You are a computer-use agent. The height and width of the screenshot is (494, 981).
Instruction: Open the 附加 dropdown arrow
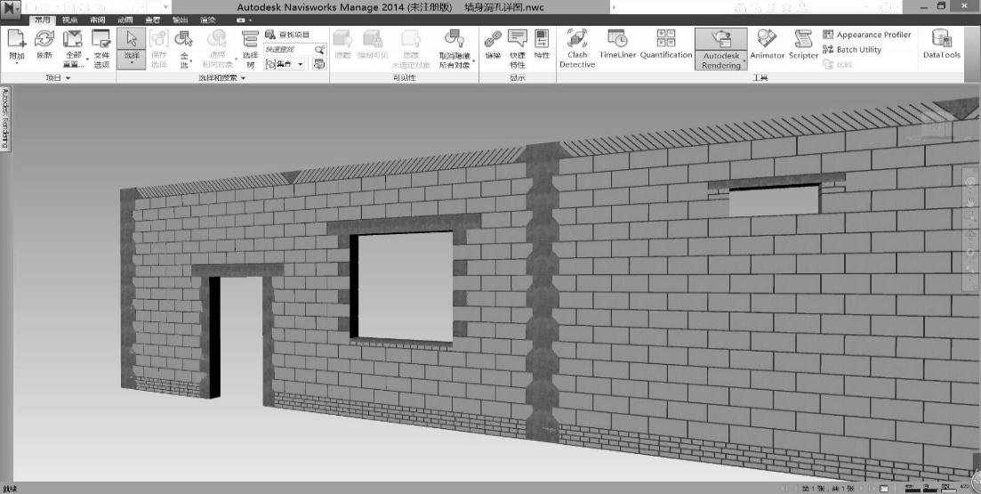pyautogui.click(x=16, y=63)
